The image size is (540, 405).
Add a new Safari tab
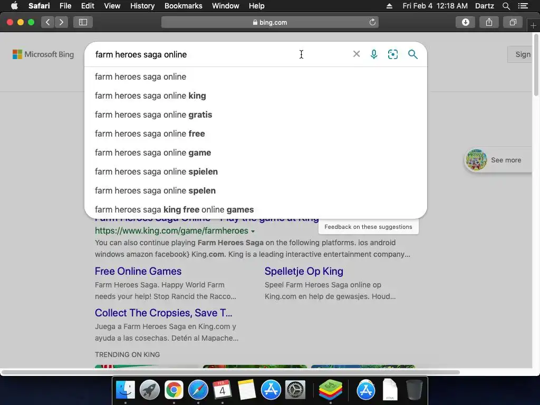click(x=533, y=25)
